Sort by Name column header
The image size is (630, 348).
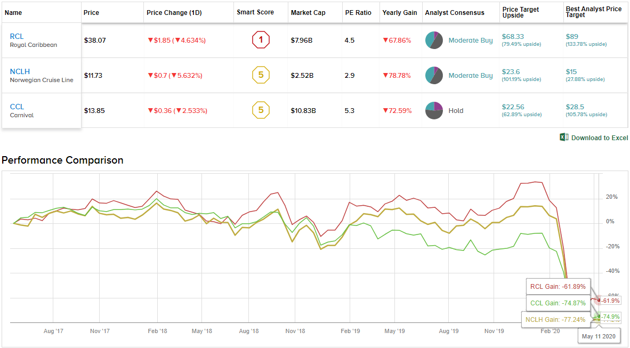13,12
